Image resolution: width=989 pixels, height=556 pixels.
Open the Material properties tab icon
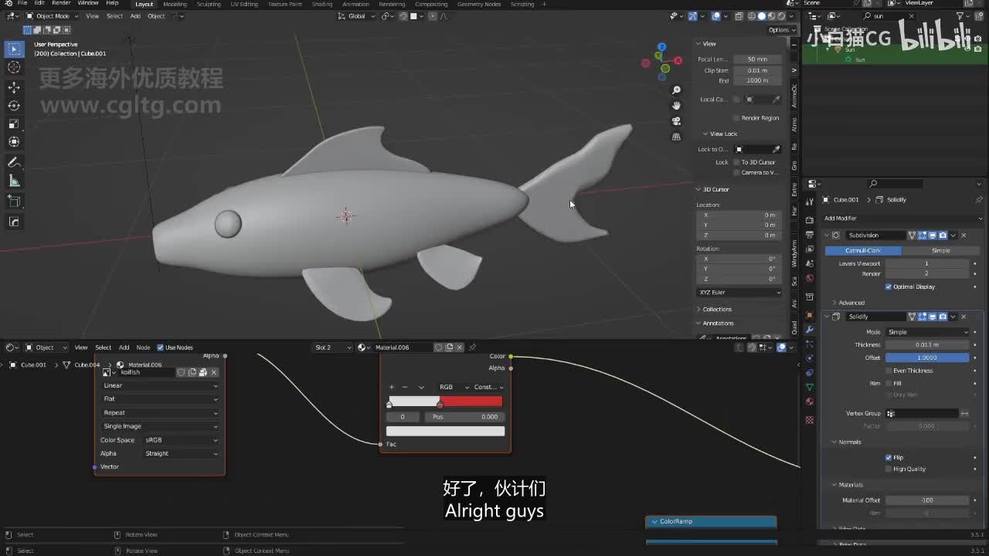[x=810, y=402]
